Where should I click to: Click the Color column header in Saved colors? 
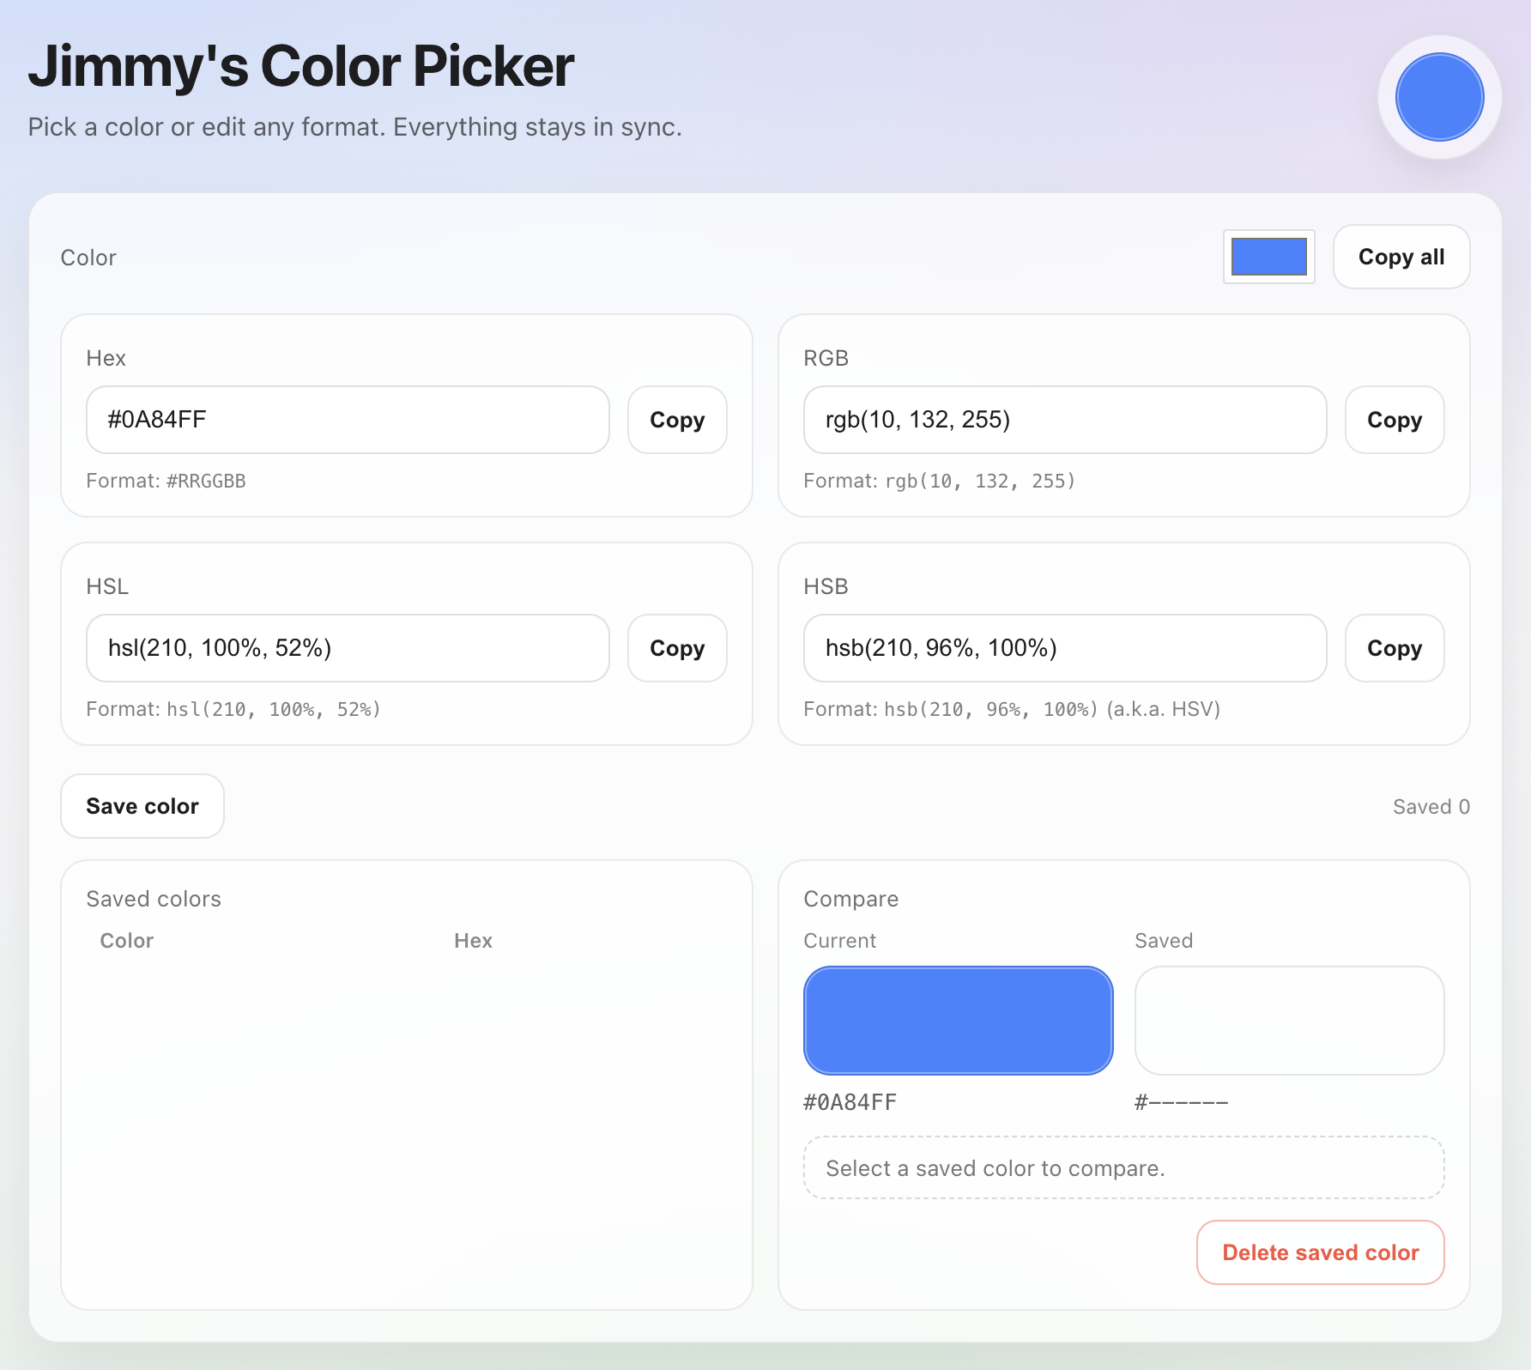(127, 941)
